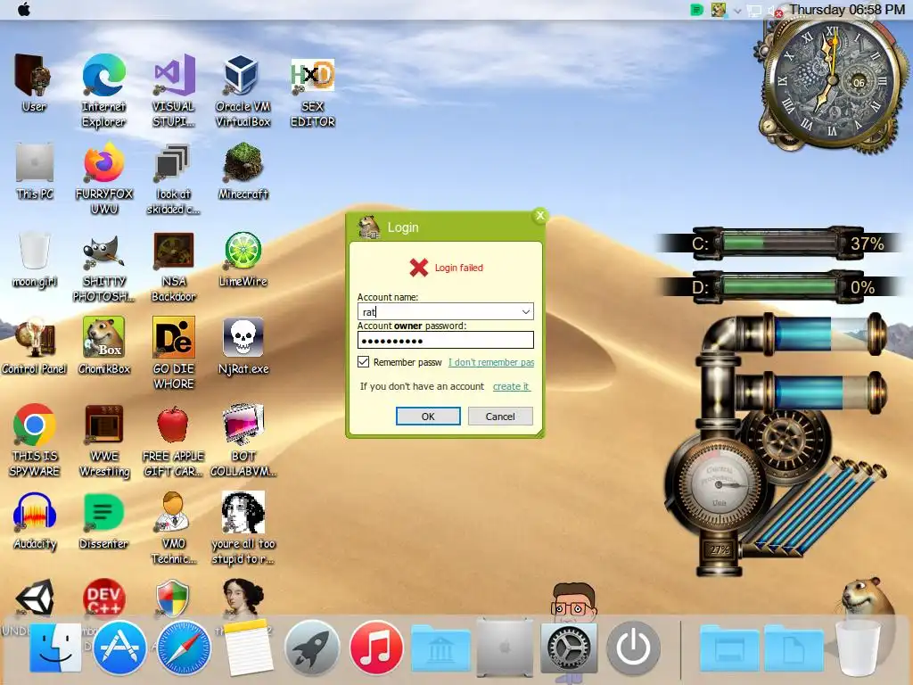
Task: Launch Dissenter desktop shortcut
Action: tap(103, 520)
